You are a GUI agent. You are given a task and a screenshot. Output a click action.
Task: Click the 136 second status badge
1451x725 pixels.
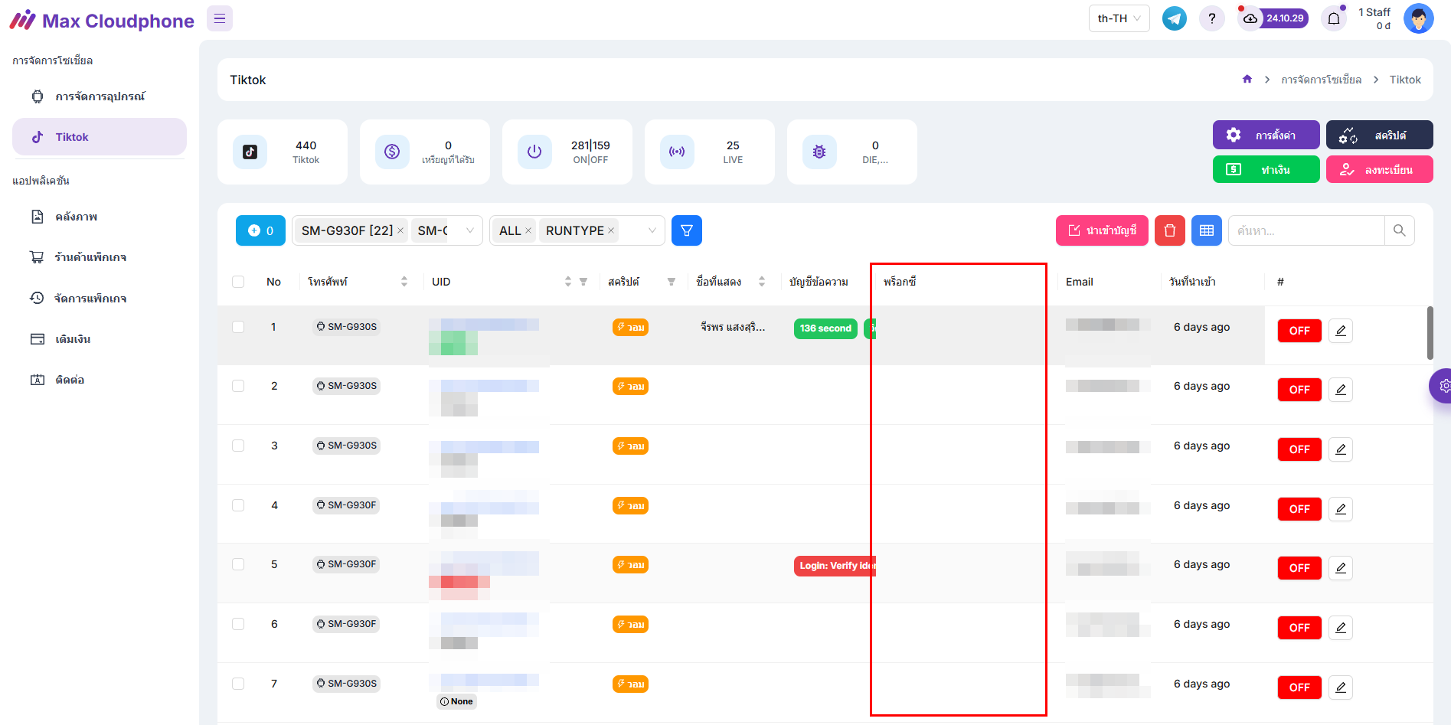[x=825, y=328]
